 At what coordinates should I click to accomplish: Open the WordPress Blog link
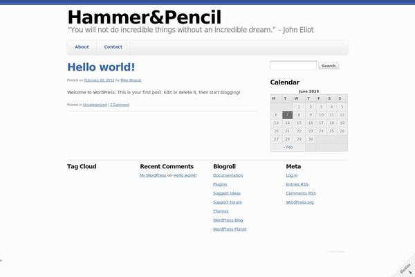(228, 220)
